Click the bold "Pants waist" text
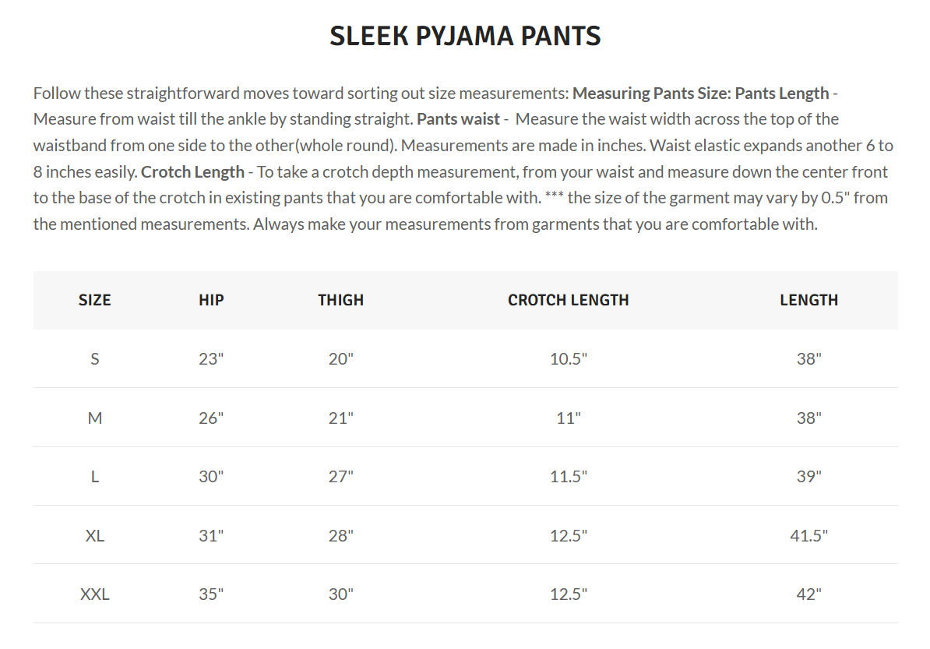 click(458, 119)
